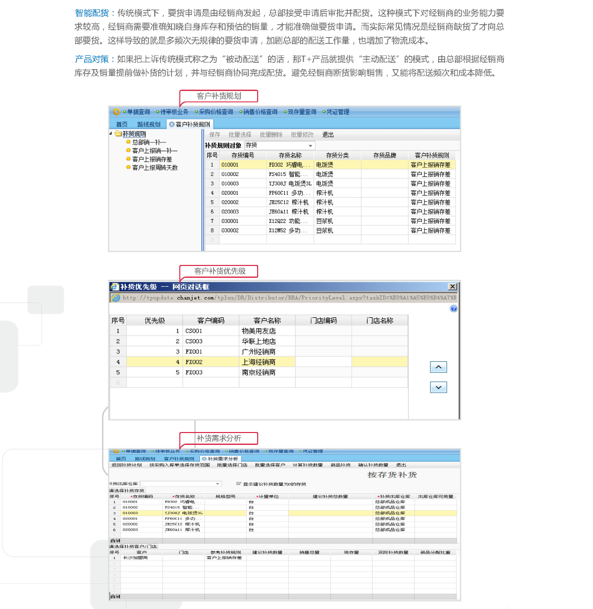Close the 补货优先级 dialog window
The height and width of the screenshot is (609, 593).
click(x=452, y=287)
